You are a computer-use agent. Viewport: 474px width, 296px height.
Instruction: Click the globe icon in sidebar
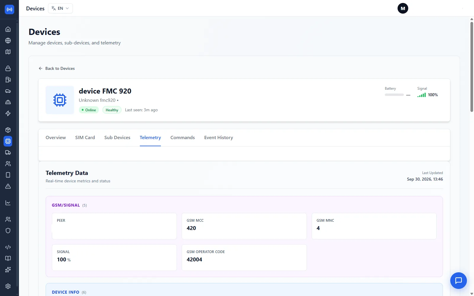(8, 41)
